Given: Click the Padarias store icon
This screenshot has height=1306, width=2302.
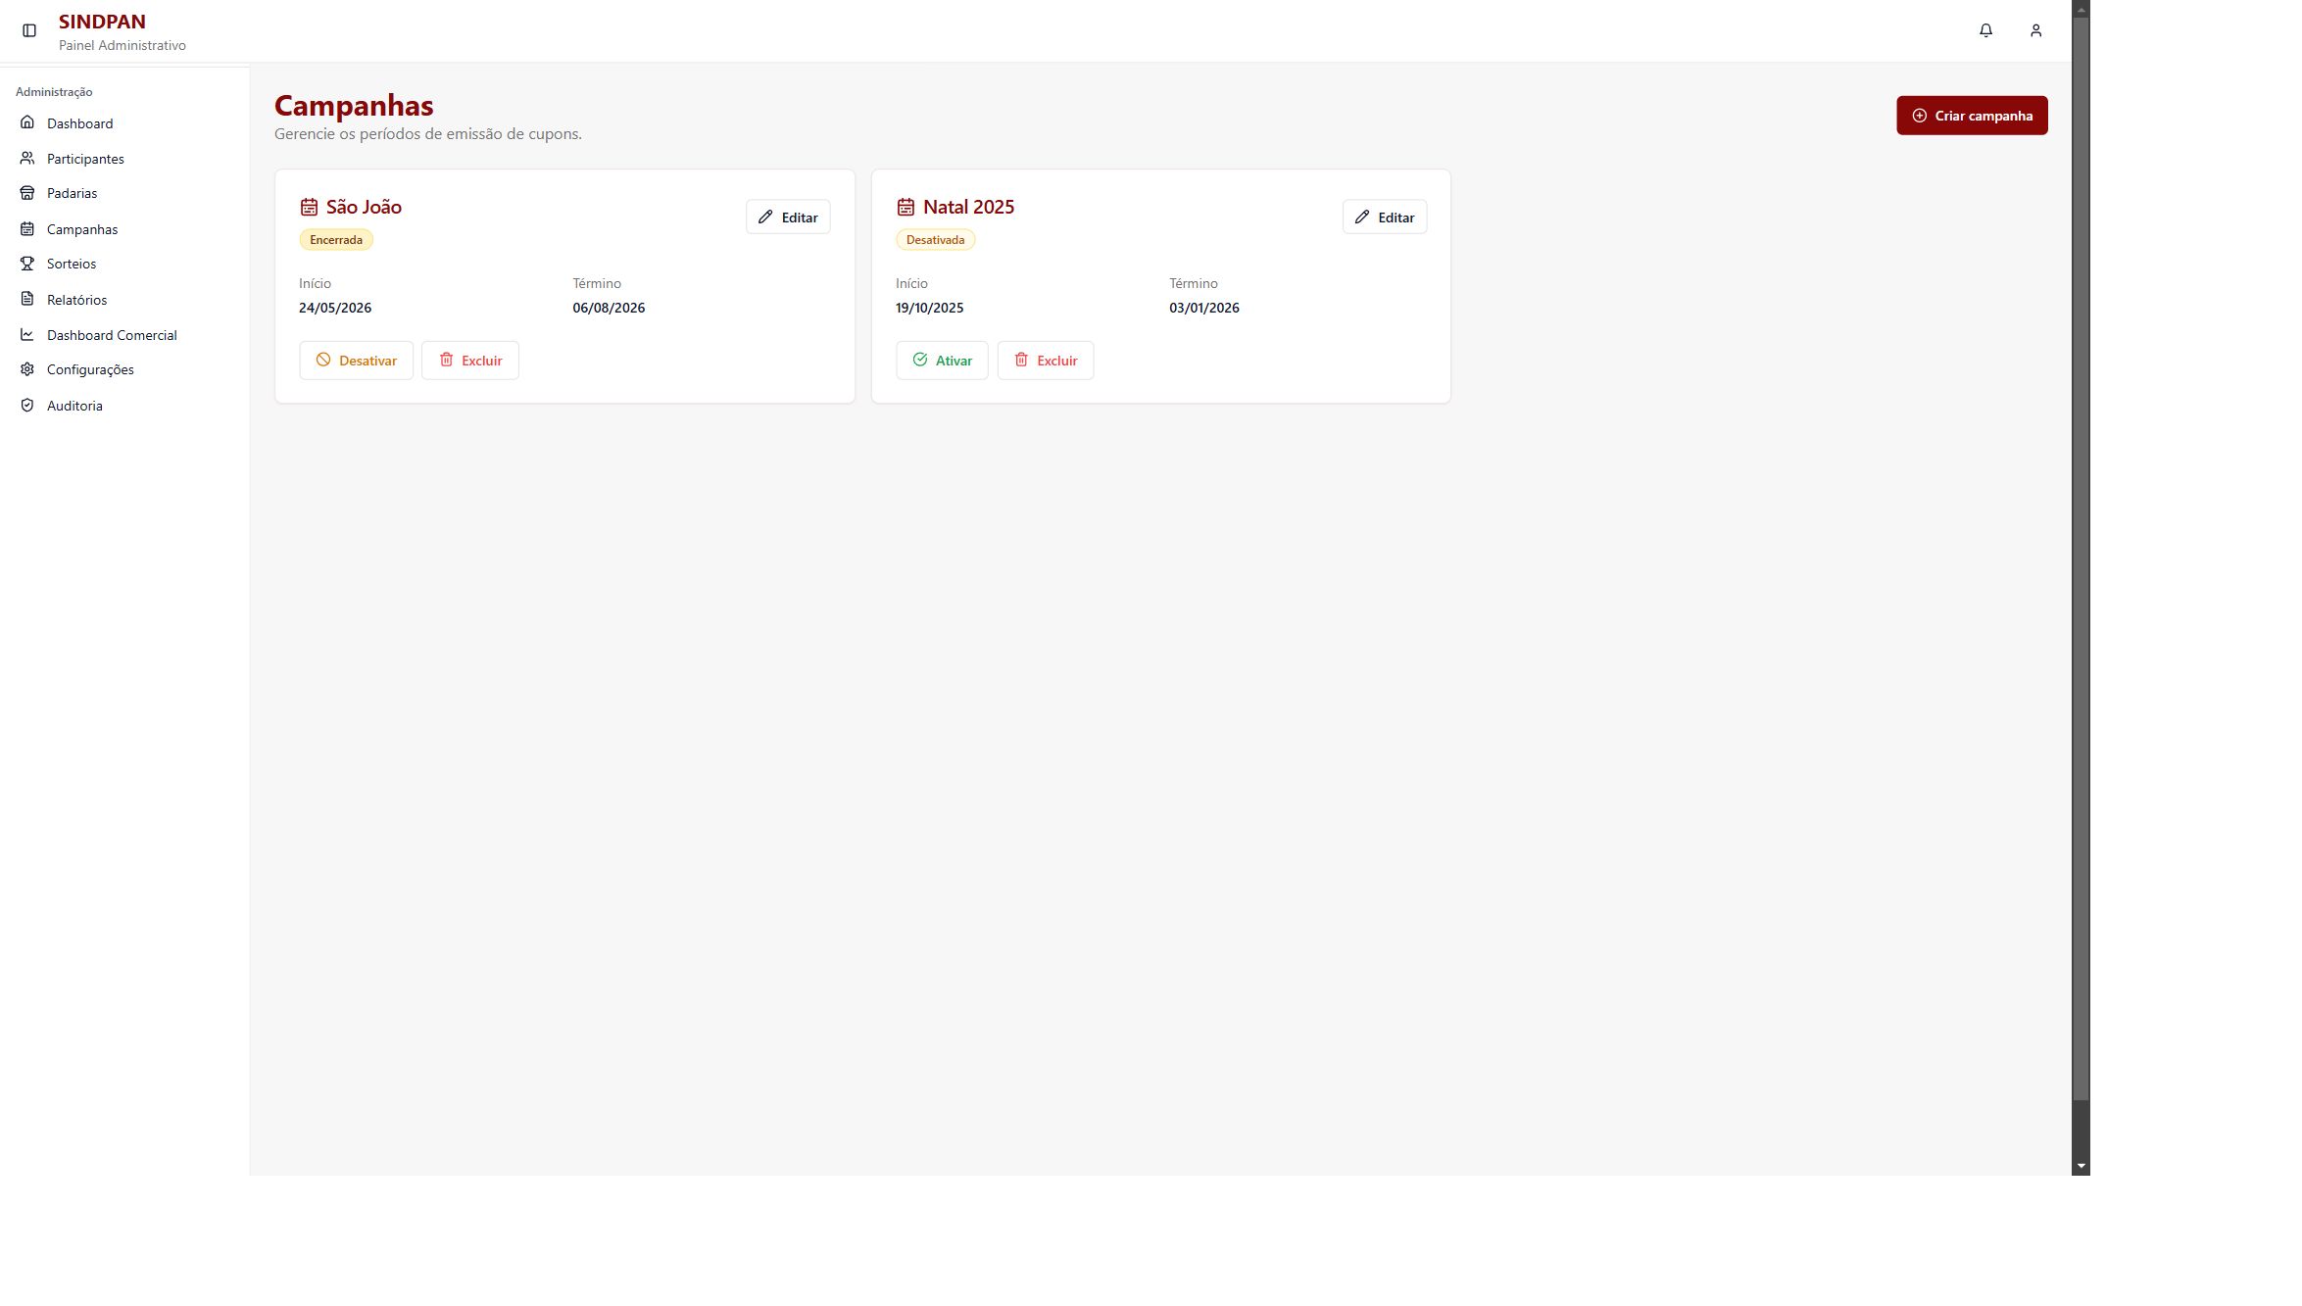Looking at the screenshot, I should coord(27,193).
